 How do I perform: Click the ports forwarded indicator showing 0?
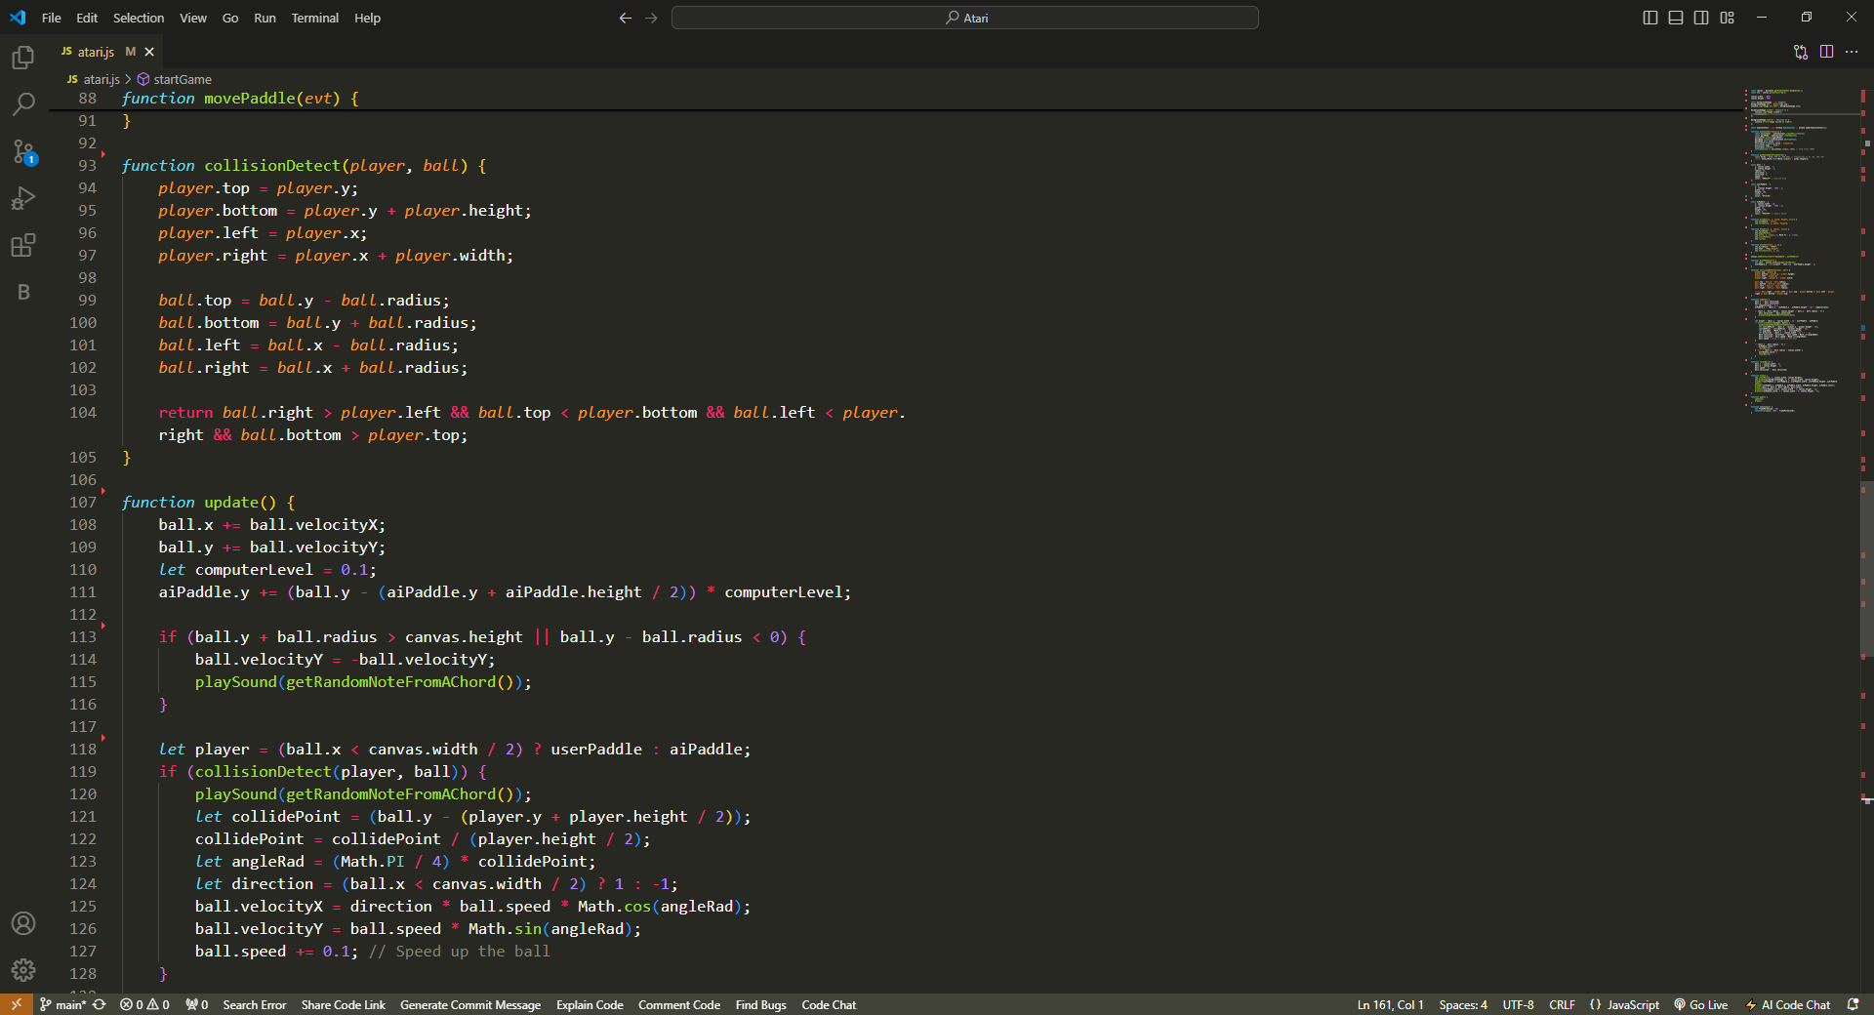197,1004
